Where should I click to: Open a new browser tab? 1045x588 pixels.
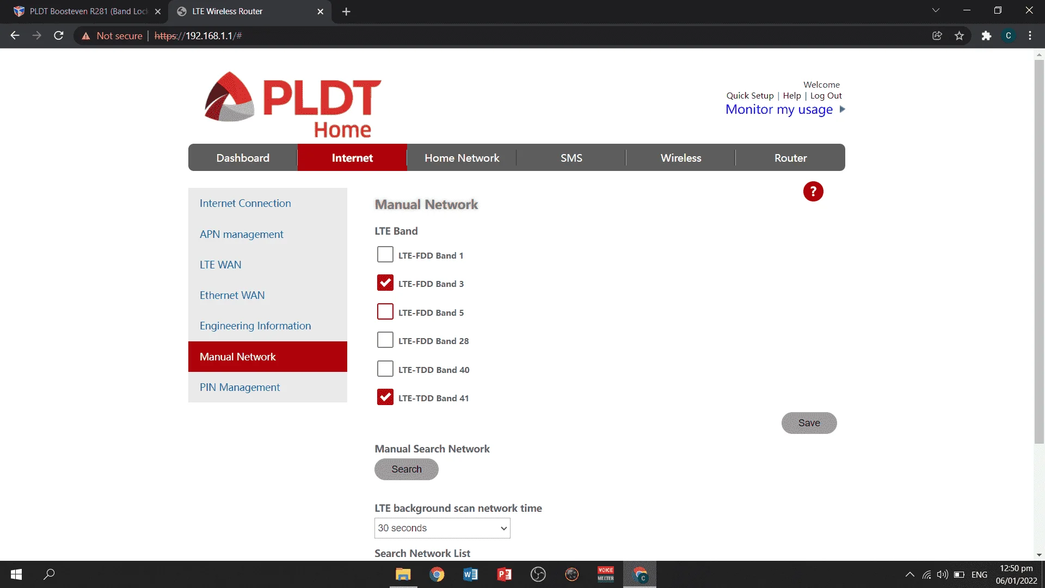(x=346, y=11)
